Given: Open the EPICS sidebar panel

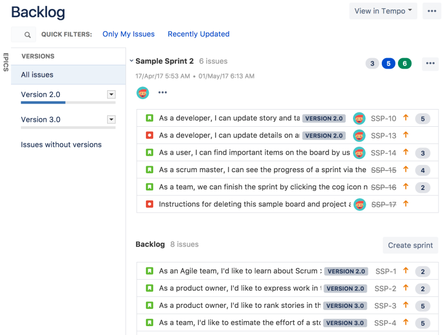Looking at the screenshot, I should point(5,63).
